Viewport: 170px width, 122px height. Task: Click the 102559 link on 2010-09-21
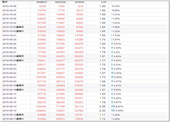(41, 77)
